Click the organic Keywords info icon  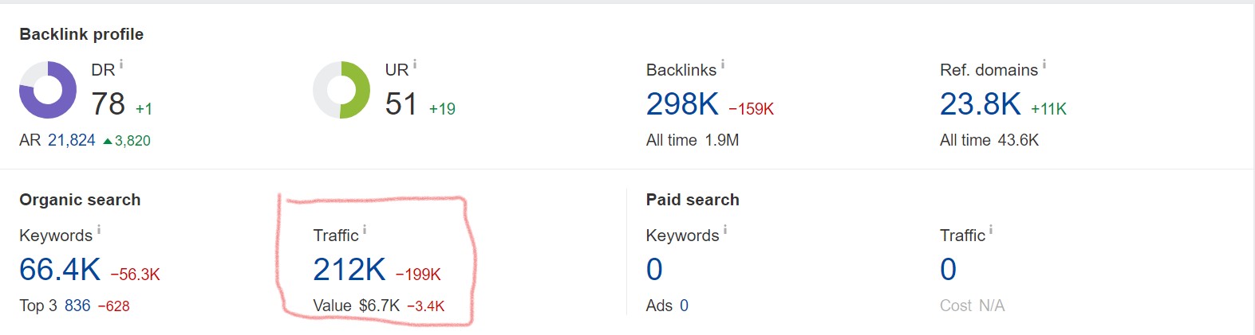click(x=99, y=231)
